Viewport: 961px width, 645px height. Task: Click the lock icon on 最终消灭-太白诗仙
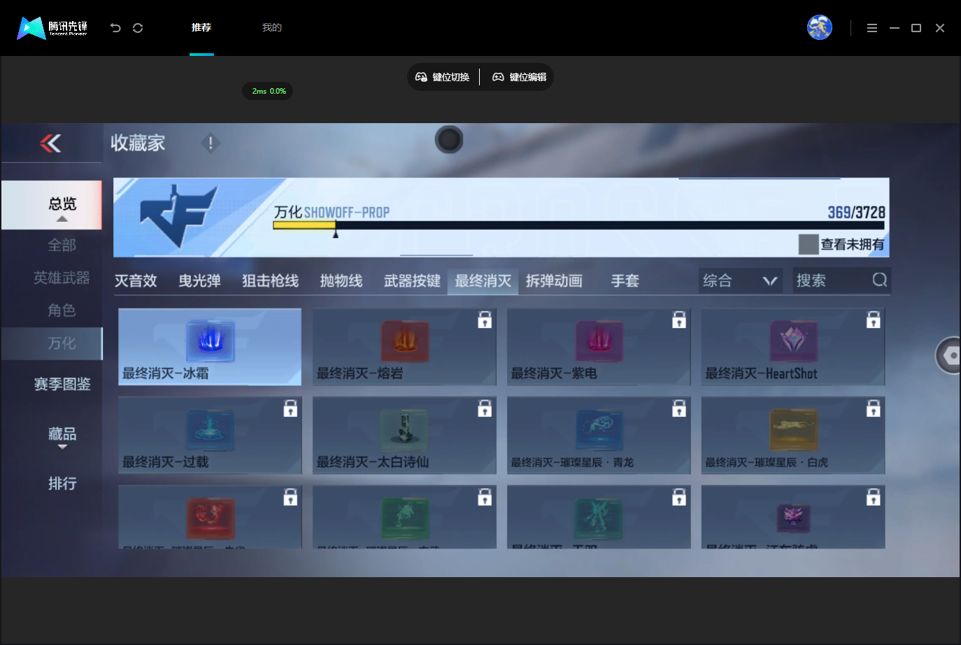coord(485,409)
